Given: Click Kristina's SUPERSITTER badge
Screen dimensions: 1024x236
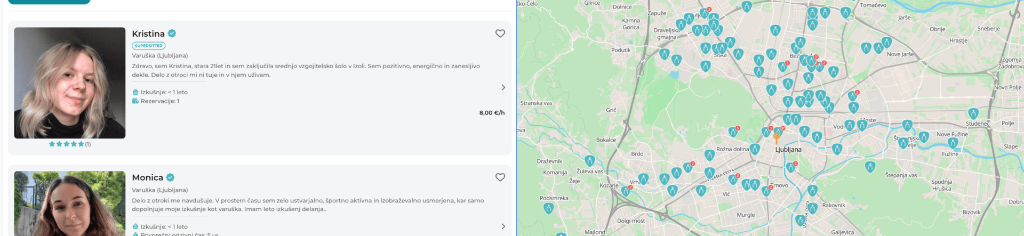Looking at the screenshot, I should [x=148, y=46].
